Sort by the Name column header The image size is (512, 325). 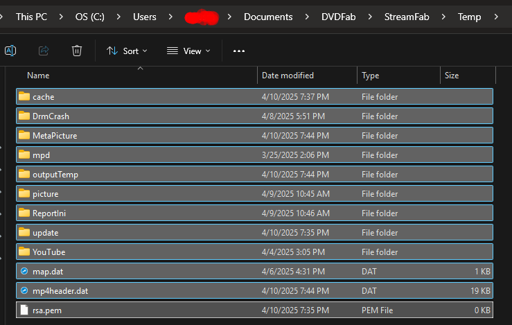[x=38, y=75]
